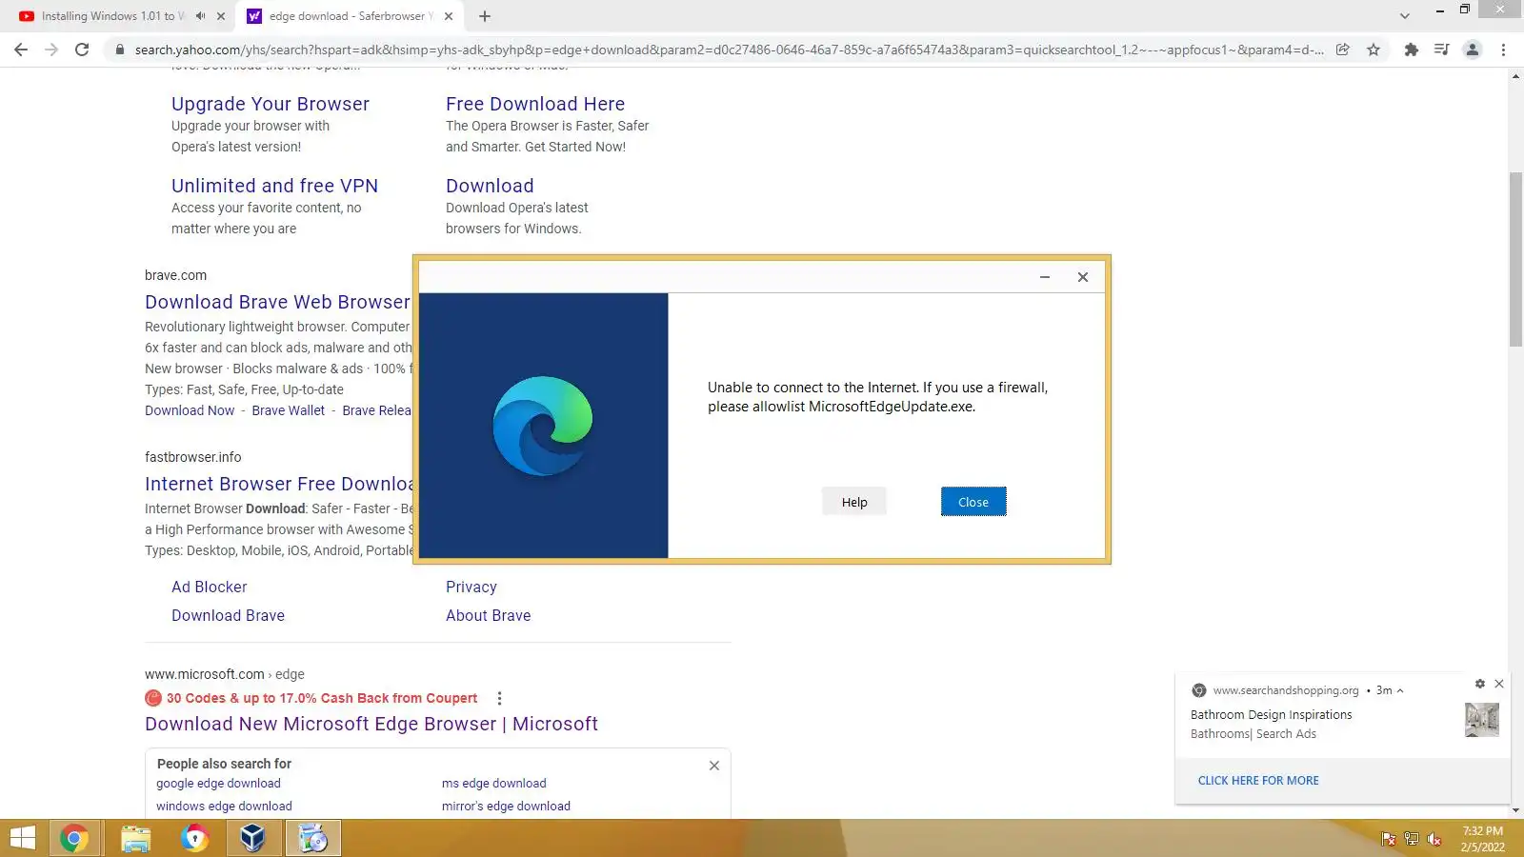Open VirtualBox from the taskbar
The image size is (1524, 857).
(x=252, y=838)
